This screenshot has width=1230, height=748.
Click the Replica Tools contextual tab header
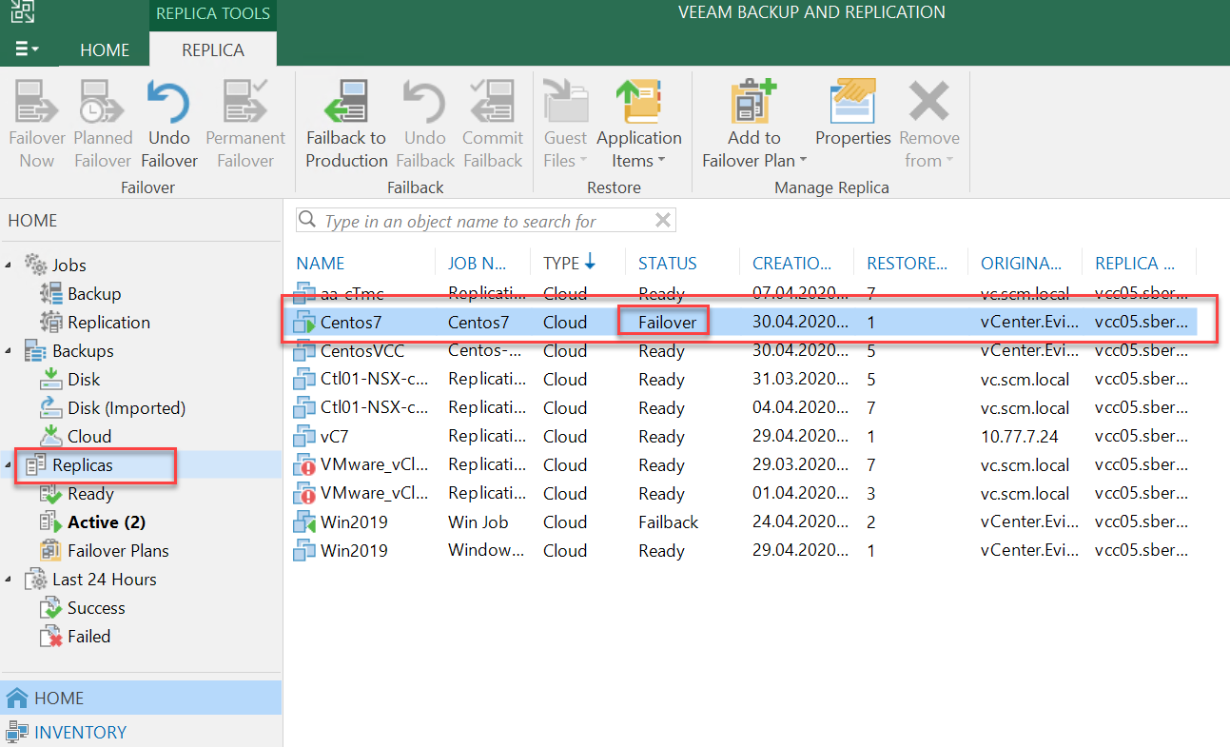tap(213, 14)
